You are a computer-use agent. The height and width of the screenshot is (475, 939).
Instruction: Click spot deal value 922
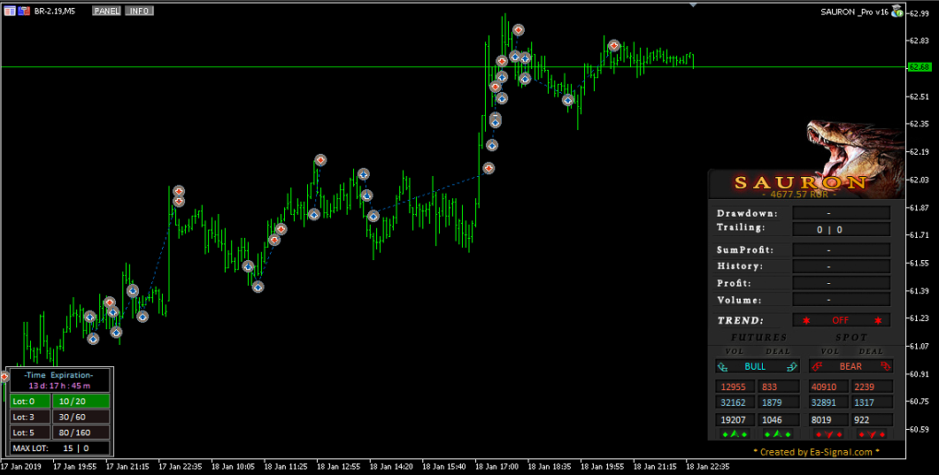click(872, 420)
